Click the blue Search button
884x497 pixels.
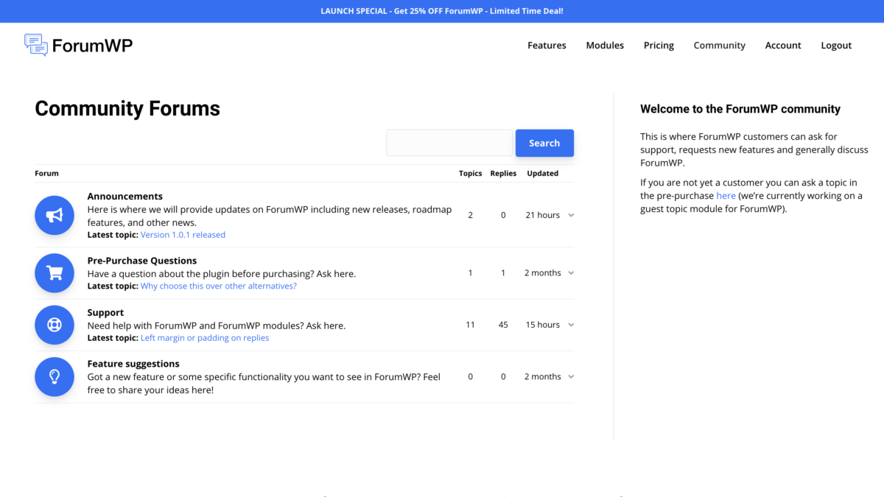544,143
